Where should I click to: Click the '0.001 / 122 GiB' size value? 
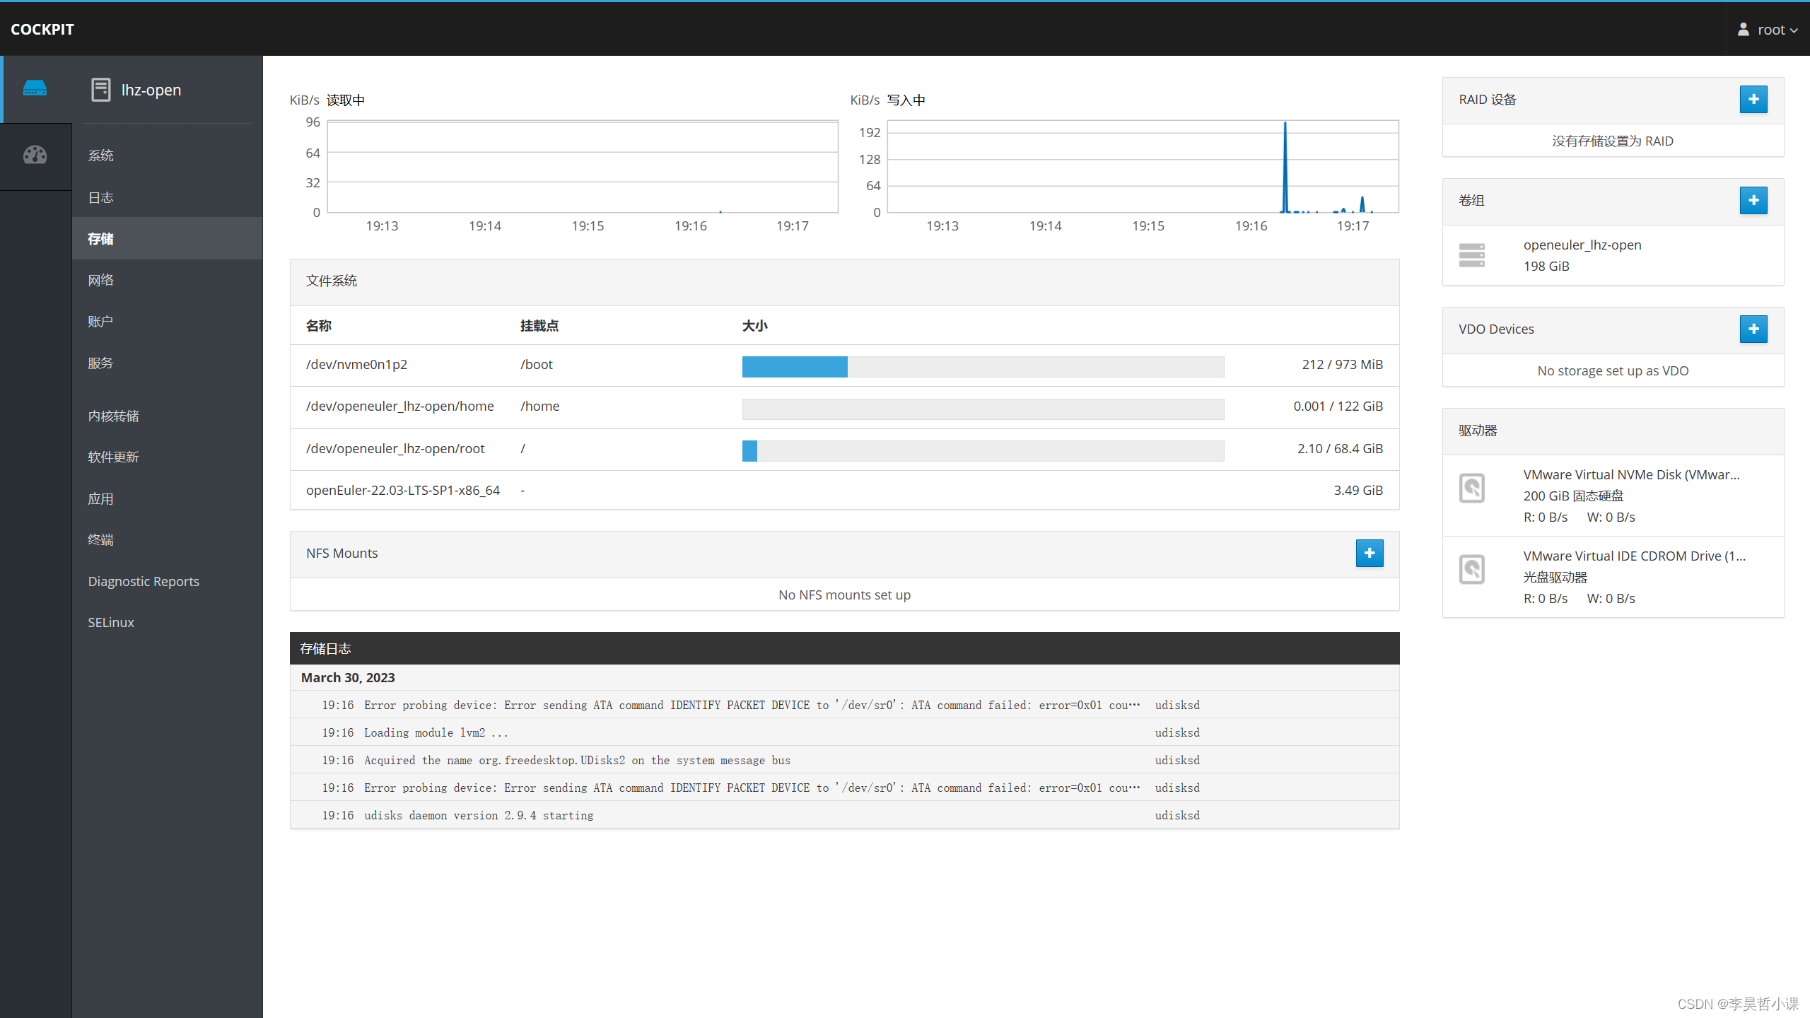1338,406
